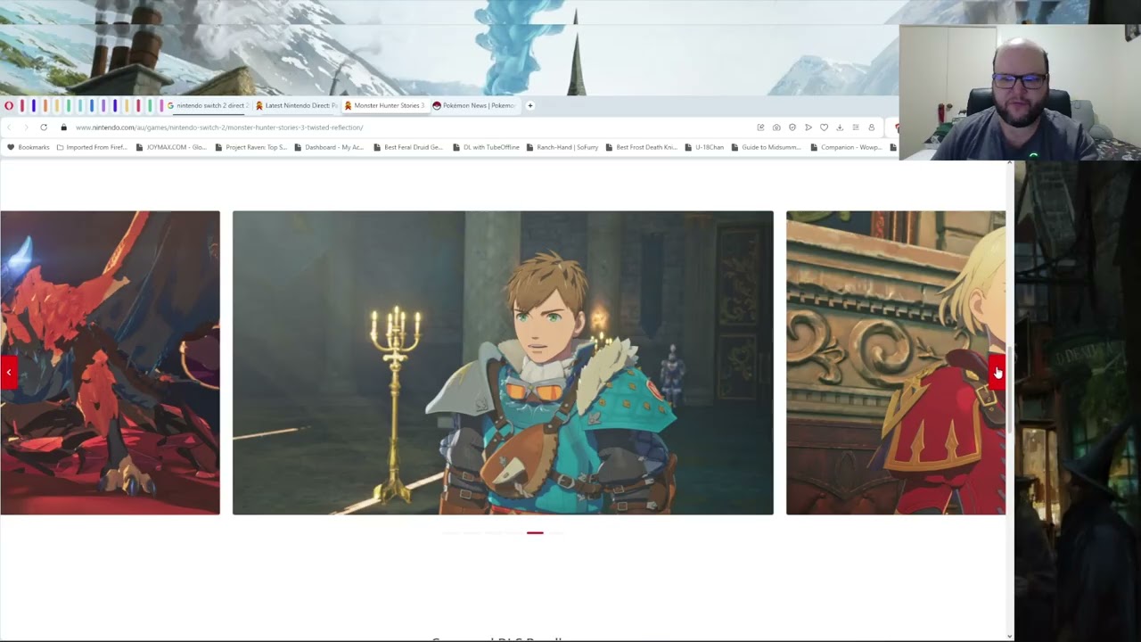The height and width of the screenshot is (642, 1141).
Task: Open downloads with the download arrow icon
Action: [x=840, y=128]
